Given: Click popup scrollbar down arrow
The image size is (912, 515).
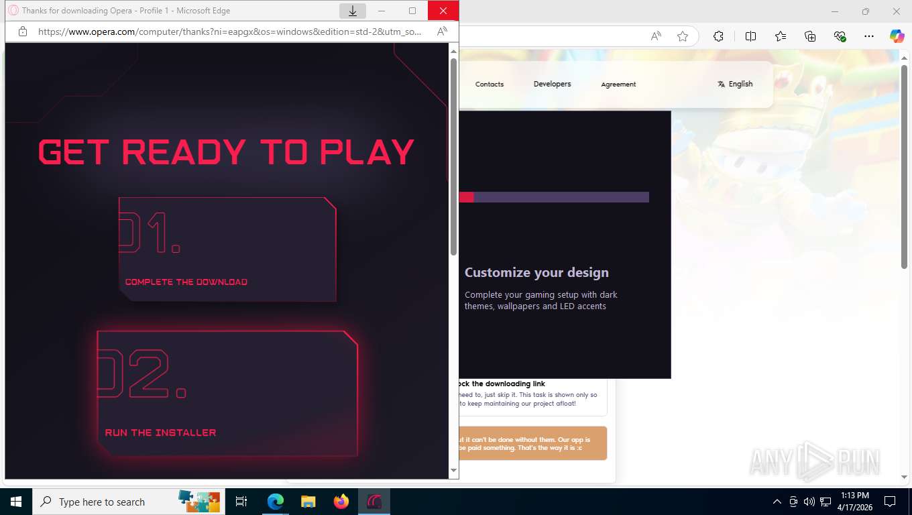Looking at the screenshot, I should click(453, 471).
